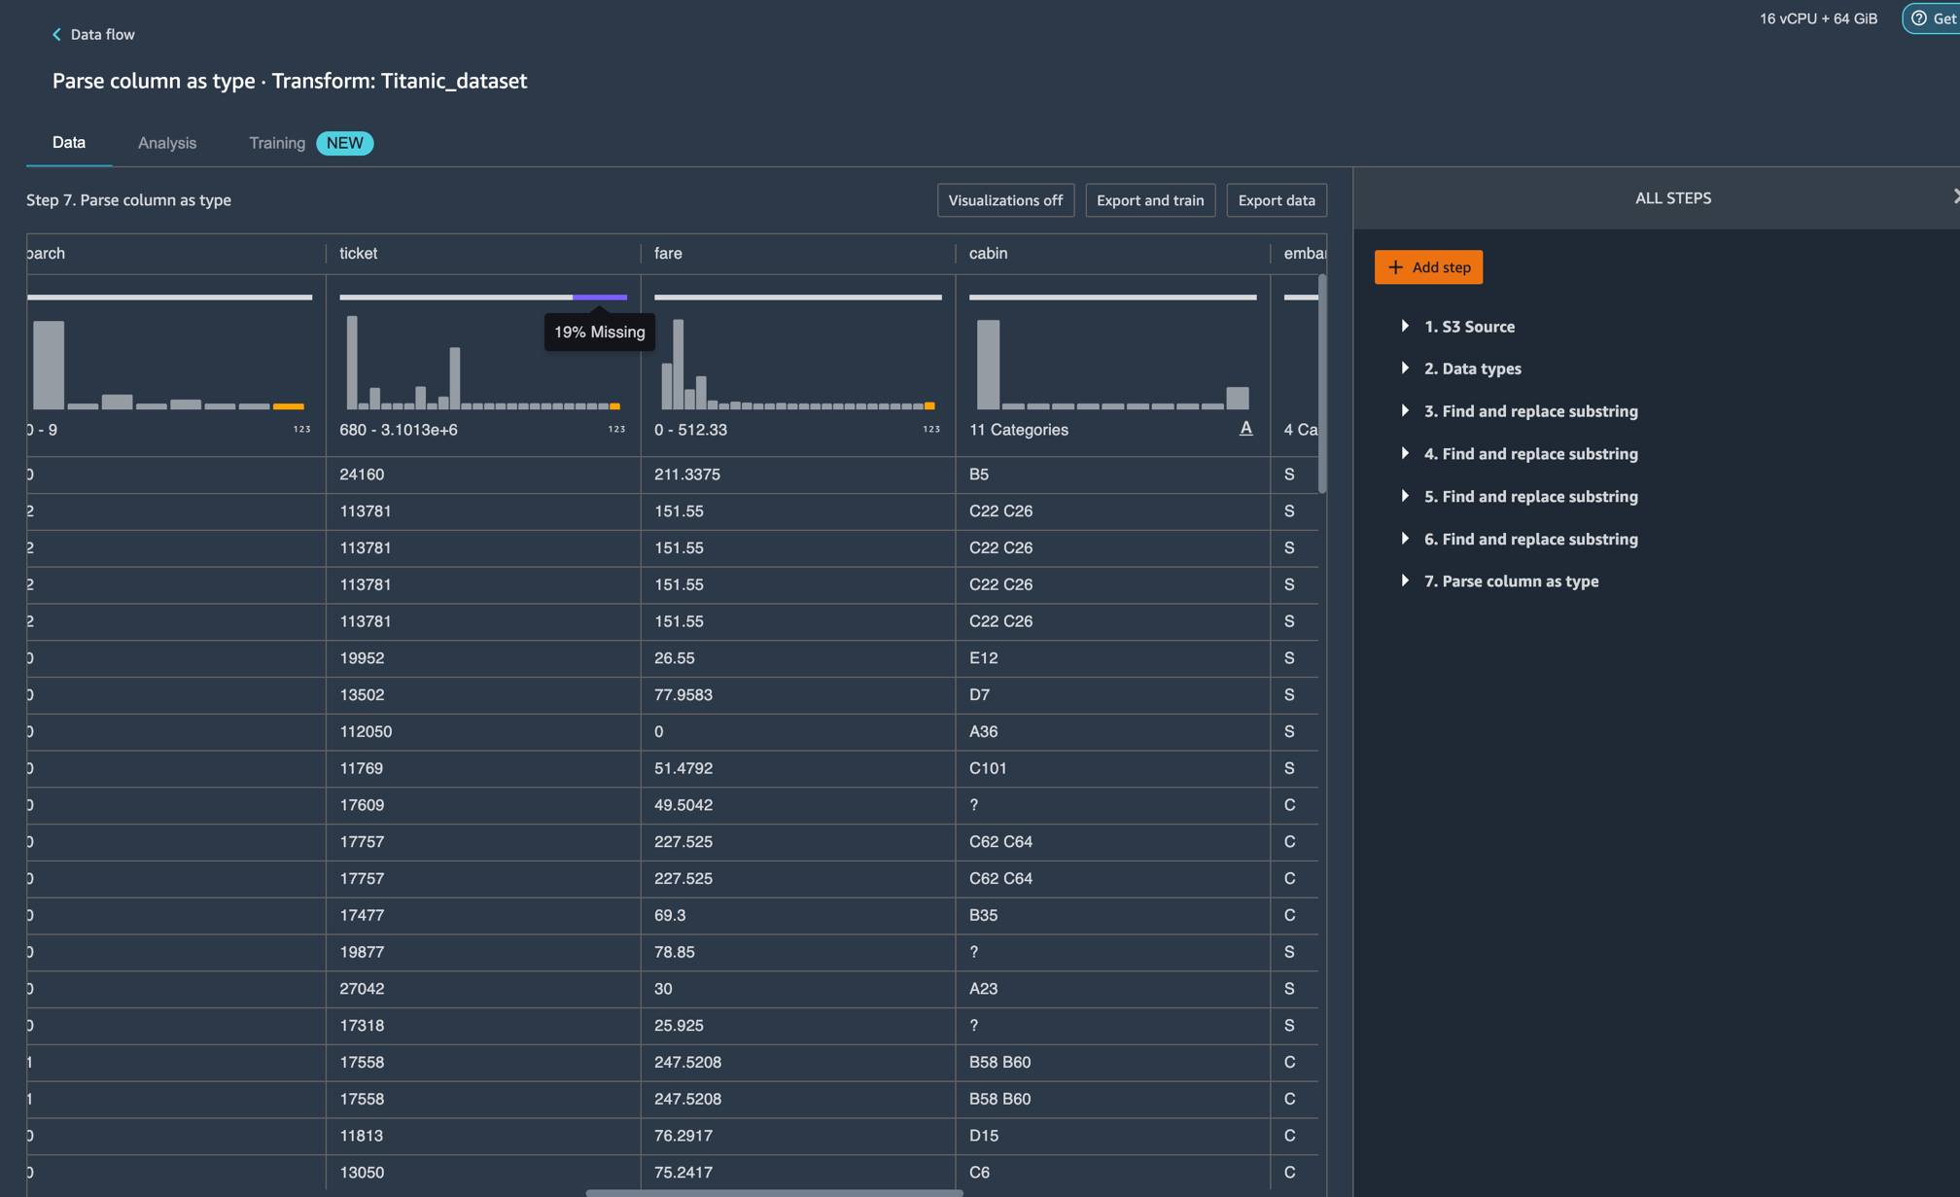Expand step 1 S3 Source
The width and height of the screenshot is (1960, 1197).
[x=1405, y=327]
